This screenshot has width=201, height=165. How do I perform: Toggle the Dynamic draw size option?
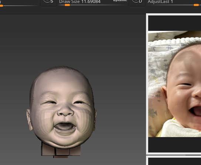(120, 1)
